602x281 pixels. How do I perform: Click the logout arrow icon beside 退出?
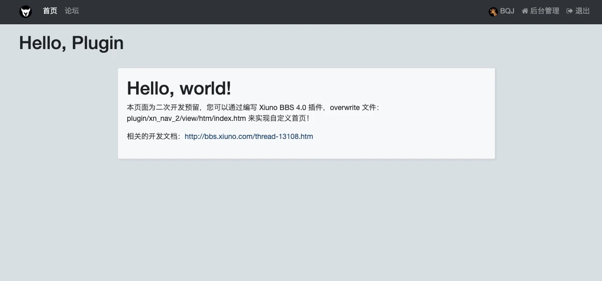point(570,11)
